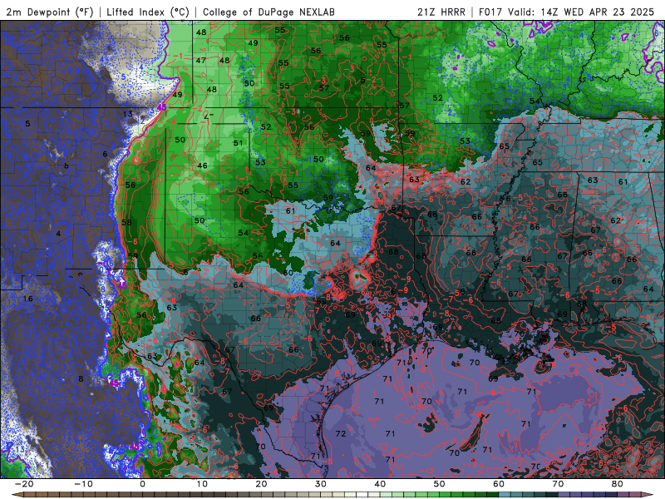The image size is (665, 499).
Task: Click the '30' color scale label
Action: pyautogui.click(x=321, y=484)
